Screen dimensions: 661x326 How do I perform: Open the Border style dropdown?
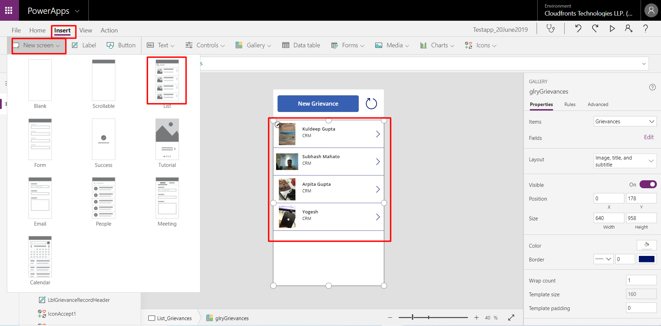(x=603, y=259)
